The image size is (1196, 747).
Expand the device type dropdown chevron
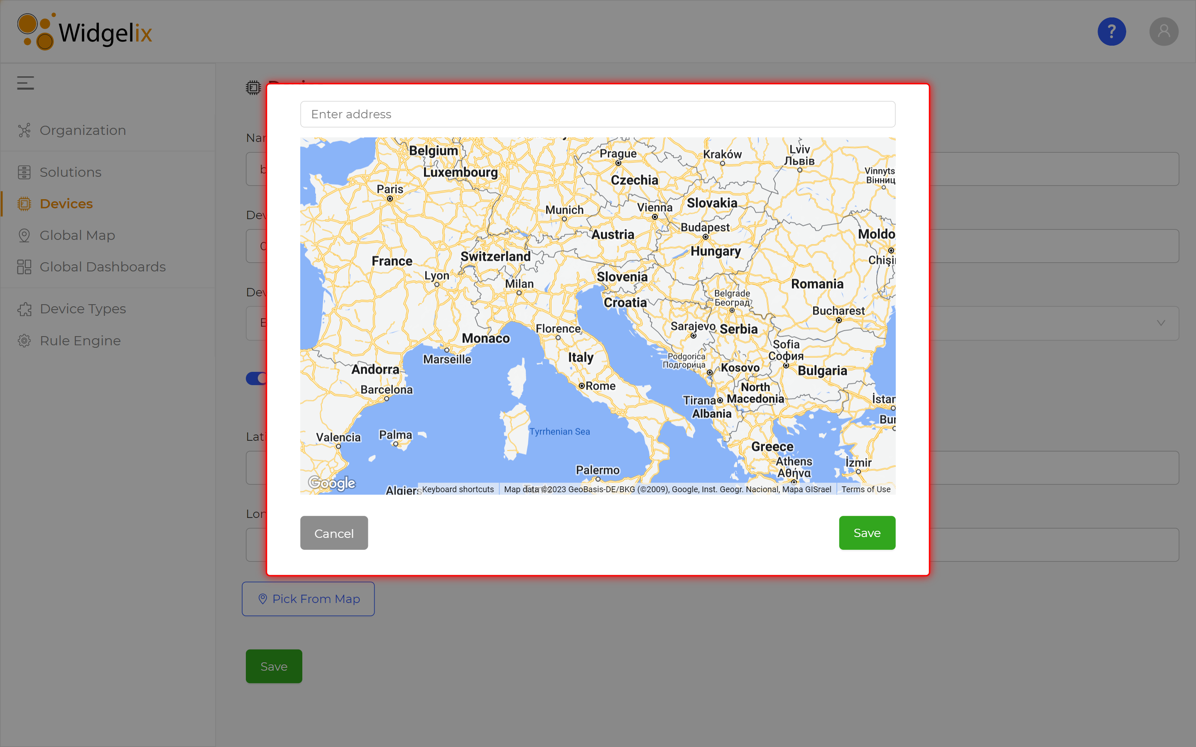1160,323
